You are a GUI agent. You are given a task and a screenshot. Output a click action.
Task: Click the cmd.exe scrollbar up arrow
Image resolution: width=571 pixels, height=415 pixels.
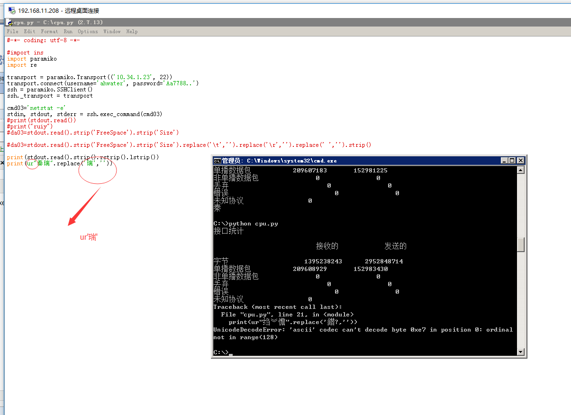pyautogui.click(x=521, y=170)
